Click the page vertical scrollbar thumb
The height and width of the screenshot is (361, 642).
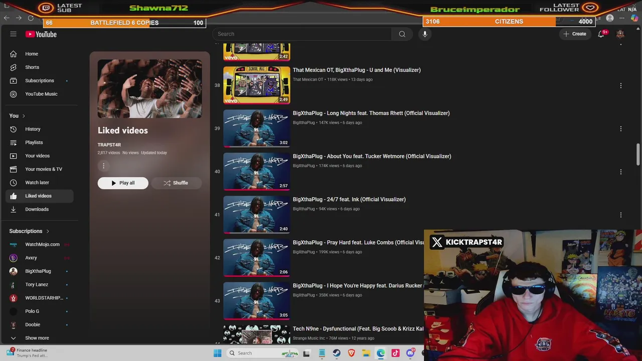638,154
